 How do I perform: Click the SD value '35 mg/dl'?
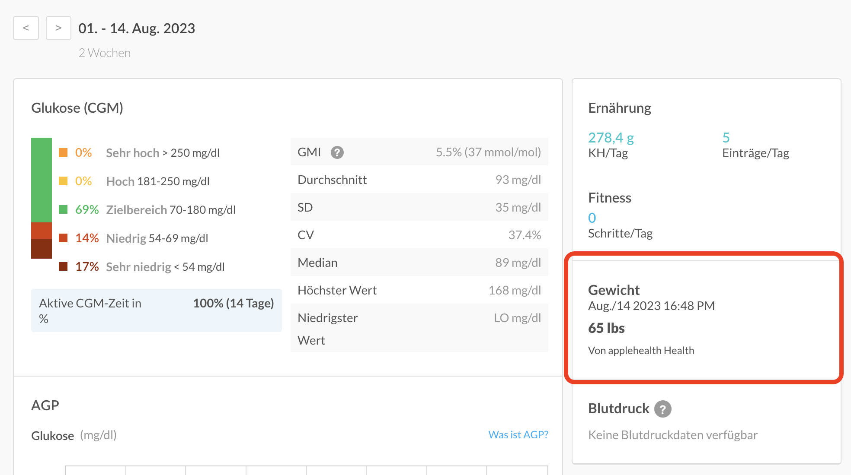[x=518, y=207]
